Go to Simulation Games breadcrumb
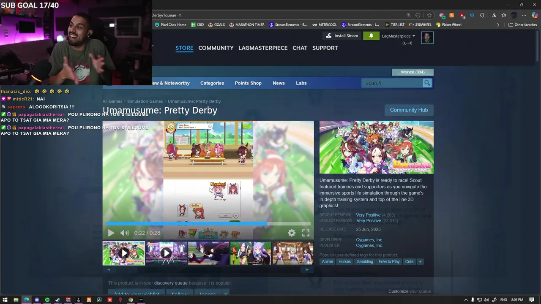This screenshot has height=304, width=541. tap(145, 101)
